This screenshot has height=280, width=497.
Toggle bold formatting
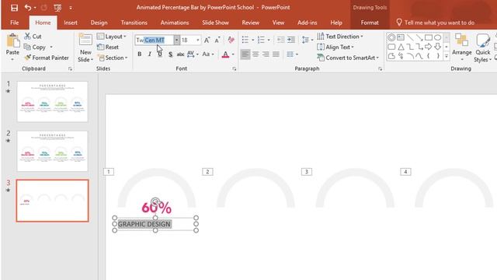pos(140,54)
